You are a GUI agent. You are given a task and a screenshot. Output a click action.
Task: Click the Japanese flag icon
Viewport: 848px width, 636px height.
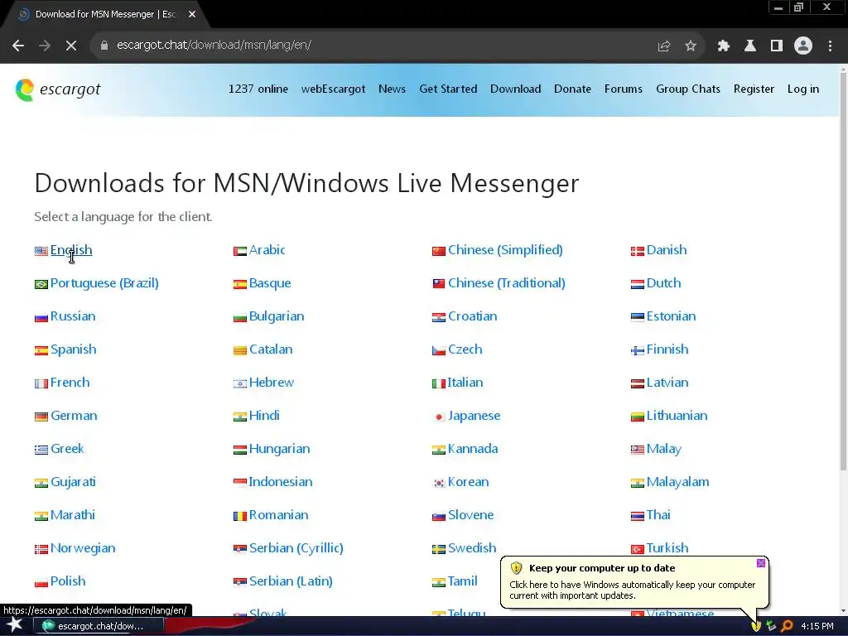click(439, 417)
